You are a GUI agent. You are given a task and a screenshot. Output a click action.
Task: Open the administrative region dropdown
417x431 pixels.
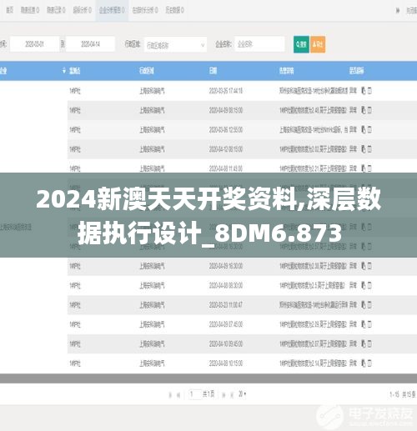(x=175, y=44)
